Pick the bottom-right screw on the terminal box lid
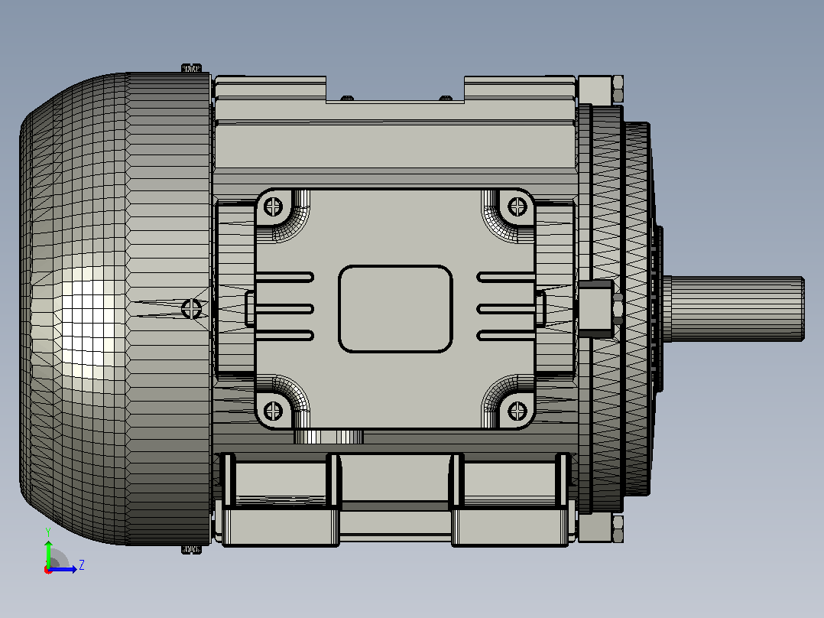Screen dimensions: 824x618 point(517,411)
